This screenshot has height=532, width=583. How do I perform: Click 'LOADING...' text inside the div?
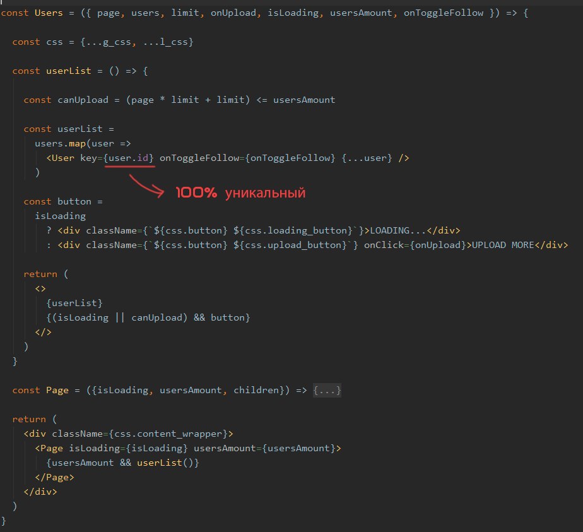click(x=398, y=230)
